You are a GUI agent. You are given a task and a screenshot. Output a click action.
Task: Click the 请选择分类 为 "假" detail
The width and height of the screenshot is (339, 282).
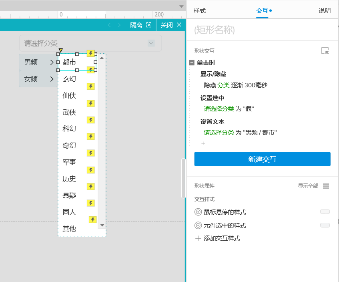pos(229,109)
